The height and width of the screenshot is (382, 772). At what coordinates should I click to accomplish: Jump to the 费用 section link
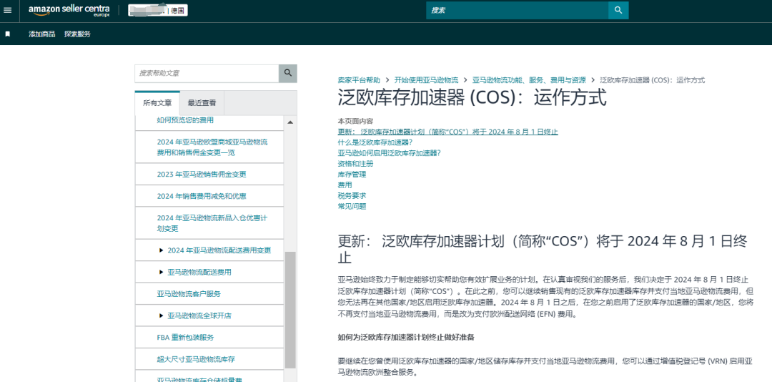(x=345, y=185)
